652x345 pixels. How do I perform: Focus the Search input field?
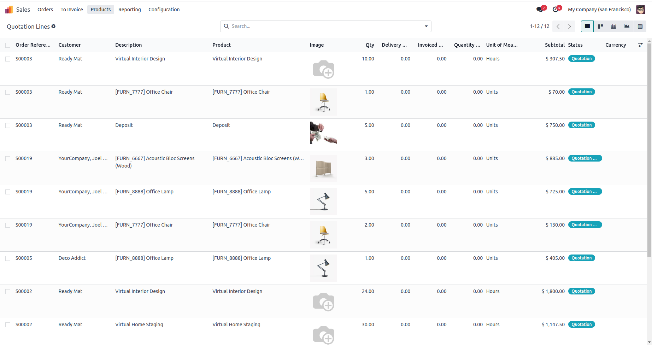(325, 26)
